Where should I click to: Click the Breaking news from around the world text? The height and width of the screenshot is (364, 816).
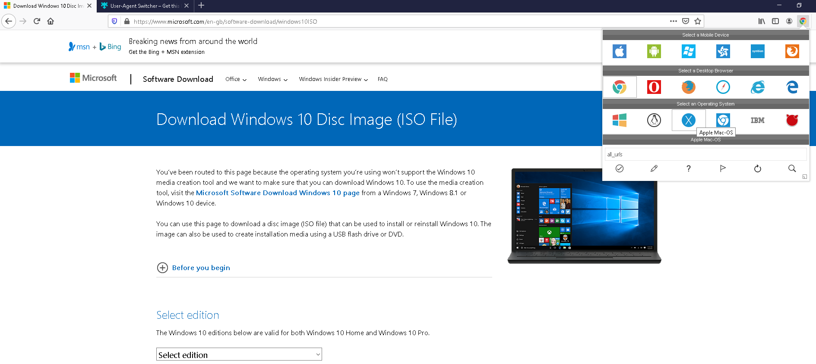pyautogui.click(x=193, y=41)
